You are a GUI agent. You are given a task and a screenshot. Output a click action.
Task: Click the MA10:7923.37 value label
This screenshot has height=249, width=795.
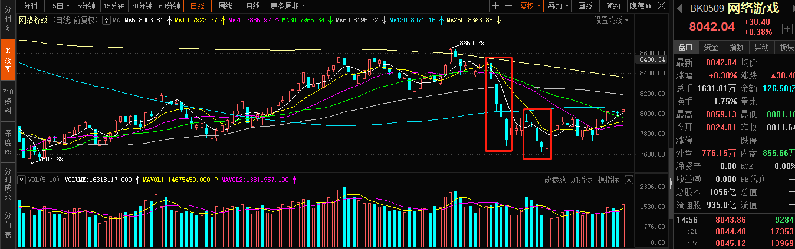[196, 20]
